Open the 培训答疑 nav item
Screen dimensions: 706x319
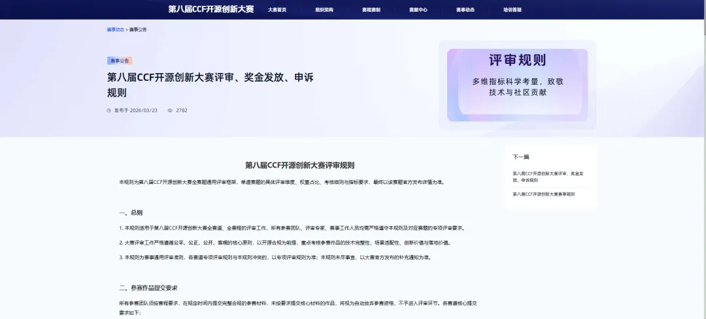(513, 10)
